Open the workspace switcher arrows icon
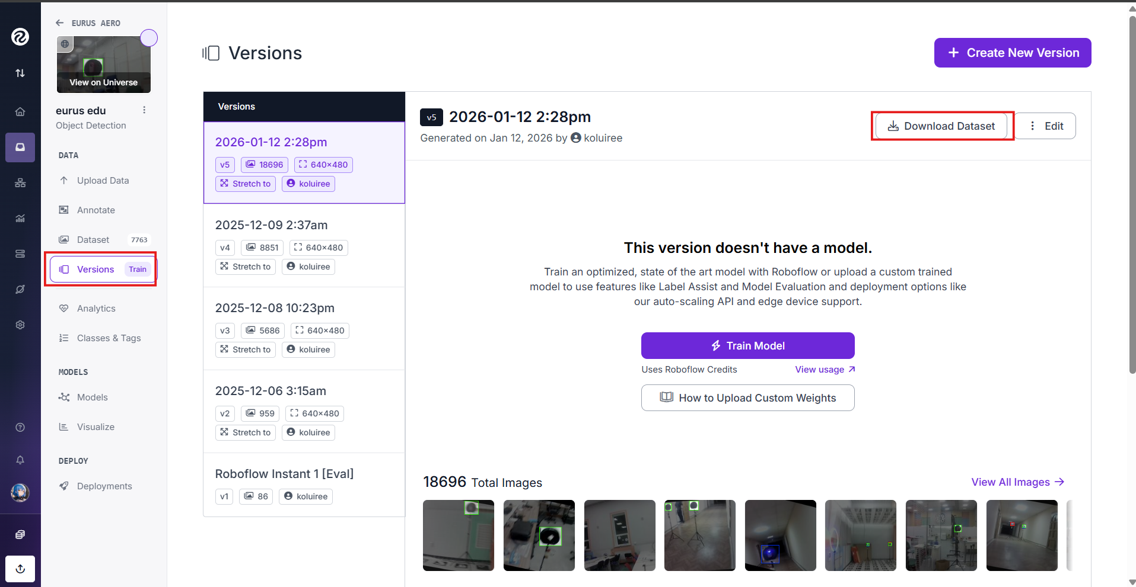 (x=20, y=73)
